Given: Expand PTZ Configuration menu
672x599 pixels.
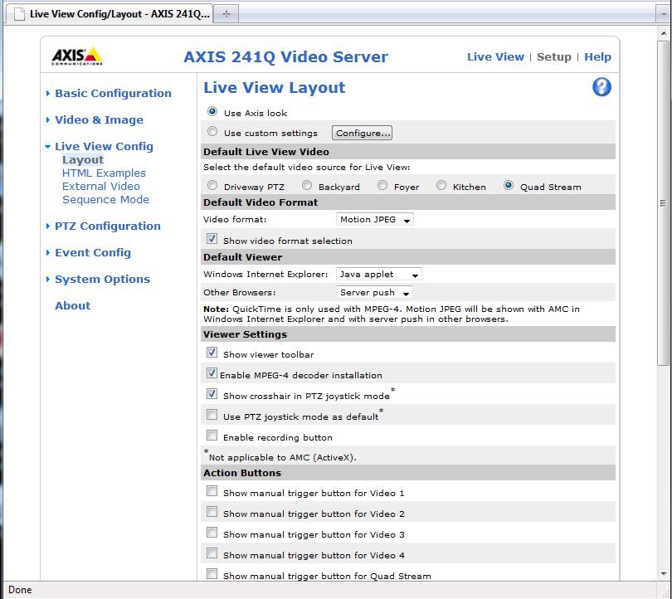Looking at the screenshot, I should pos(108,226).
